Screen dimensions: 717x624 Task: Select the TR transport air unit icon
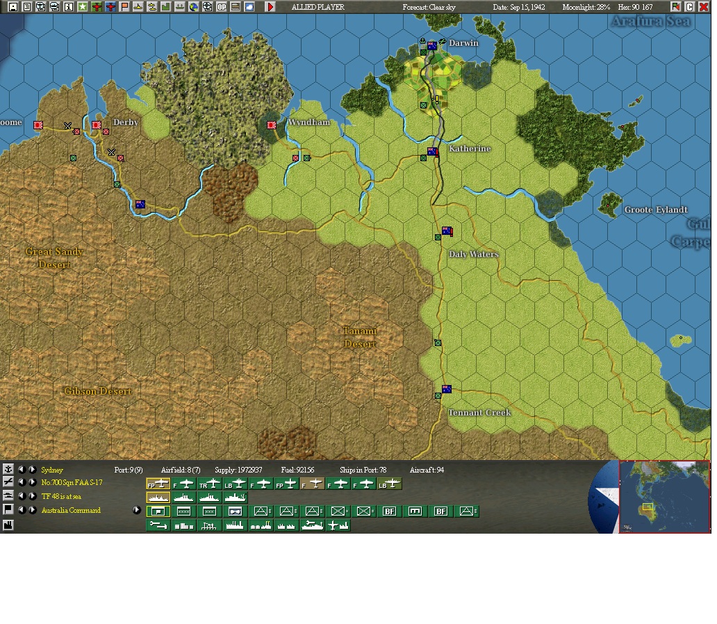(209, 484)
